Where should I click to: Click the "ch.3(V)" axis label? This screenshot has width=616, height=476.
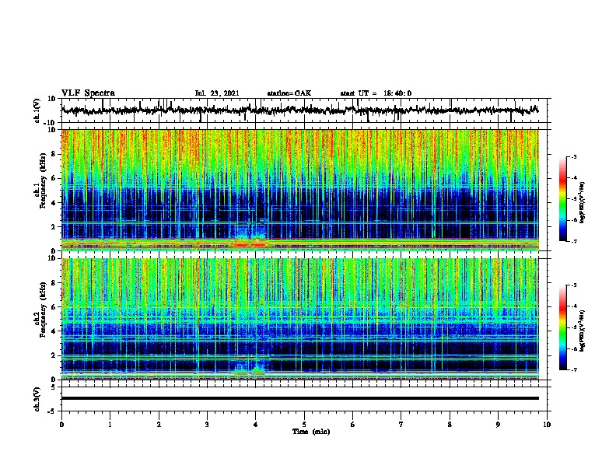37,399
